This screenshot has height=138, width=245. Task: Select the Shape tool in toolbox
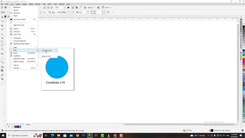point(2,21)
